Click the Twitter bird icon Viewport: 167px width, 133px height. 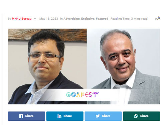click(98, 116)
